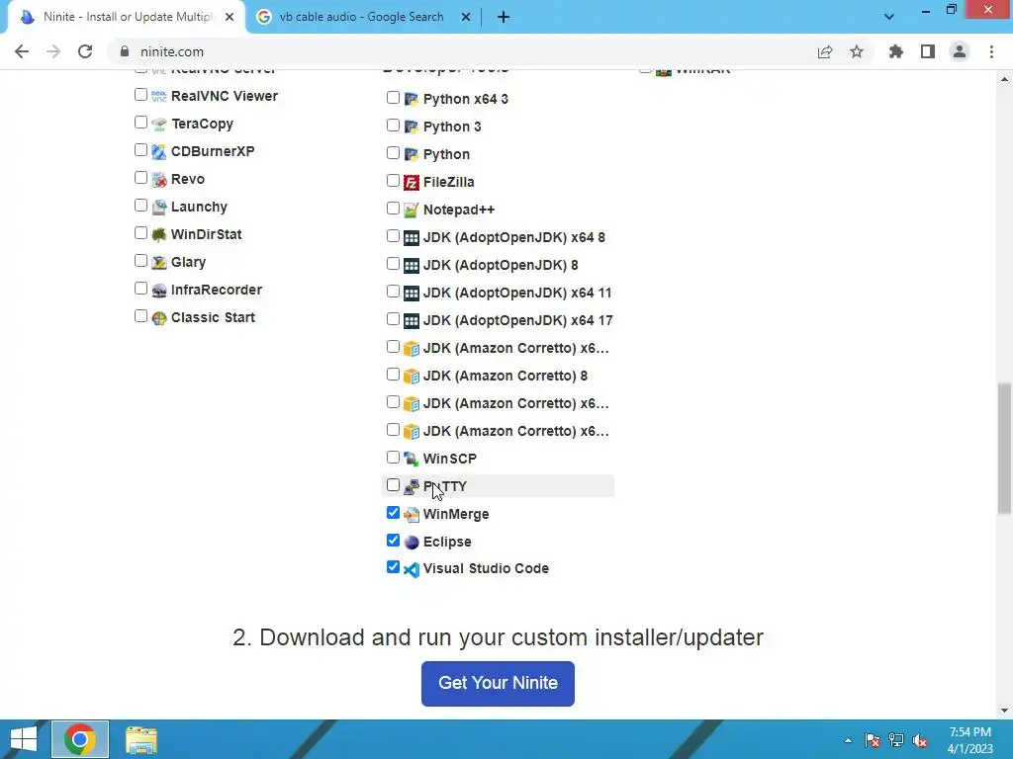Open the Chrome side panel icon
Screen dimensions: 1013x759
(x=928, y=51)
